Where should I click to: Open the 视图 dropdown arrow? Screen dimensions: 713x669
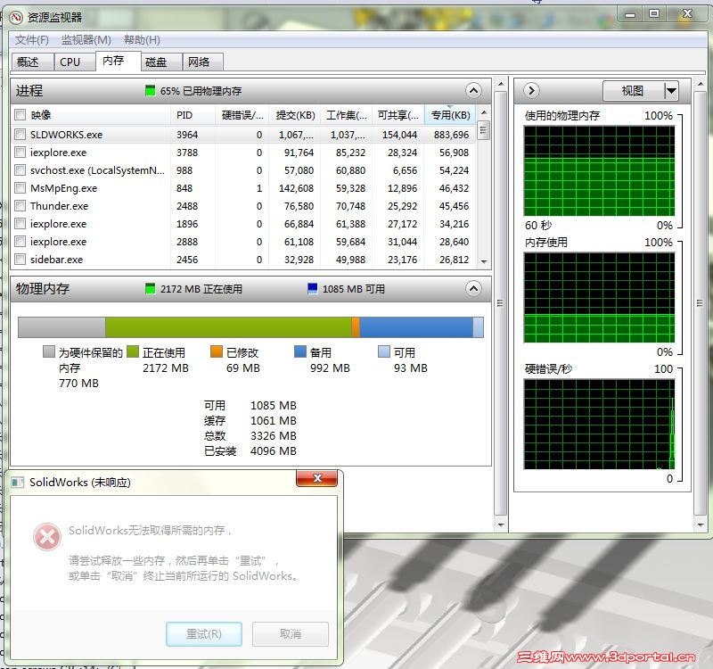coord(671,91)
